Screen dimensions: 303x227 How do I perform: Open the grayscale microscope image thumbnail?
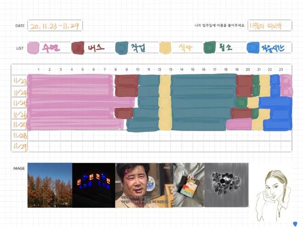(x=226, y=185)
